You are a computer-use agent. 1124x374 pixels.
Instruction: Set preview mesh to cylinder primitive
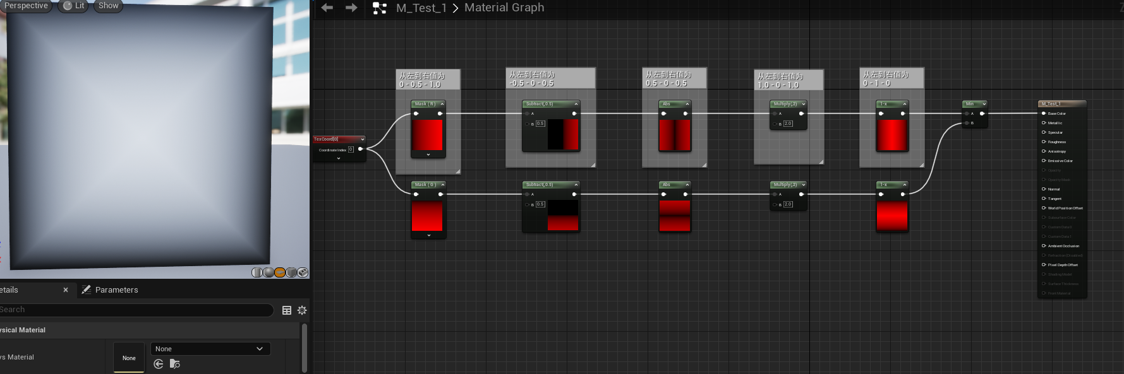pyautogui.click(x=257, y=272)
